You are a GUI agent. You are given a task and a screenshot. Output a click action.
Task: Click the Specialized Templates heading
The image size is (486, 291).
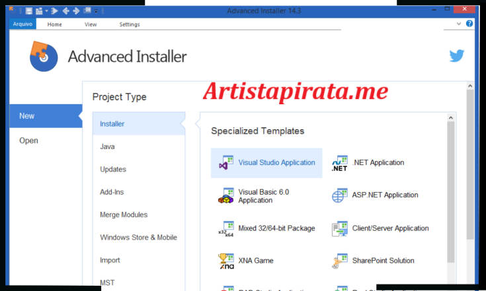coord(258,131)
